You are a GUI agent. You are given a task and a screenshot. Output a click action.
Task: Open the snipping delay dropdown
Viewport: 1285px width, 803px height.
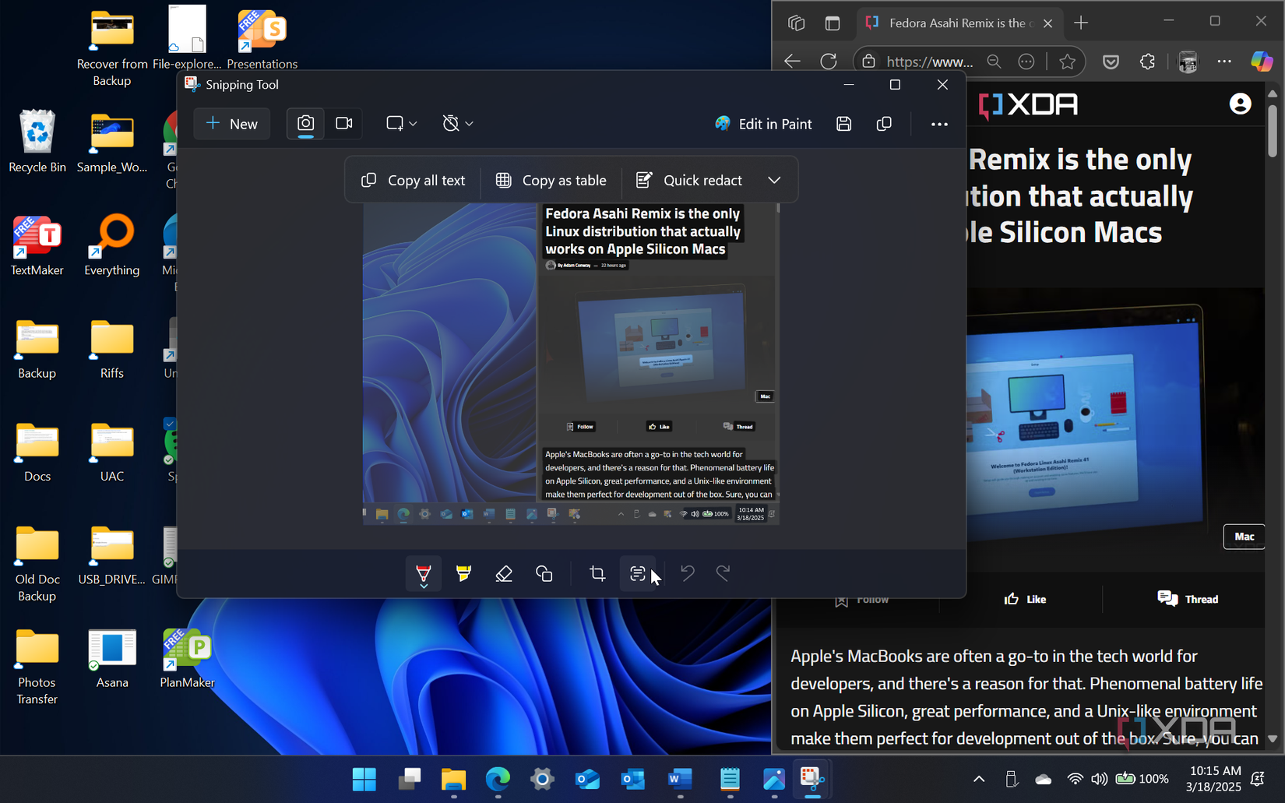(x=457, y=123)
